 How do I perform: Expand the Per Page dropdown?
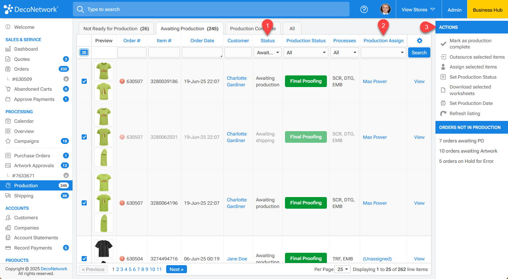(343, 270)
